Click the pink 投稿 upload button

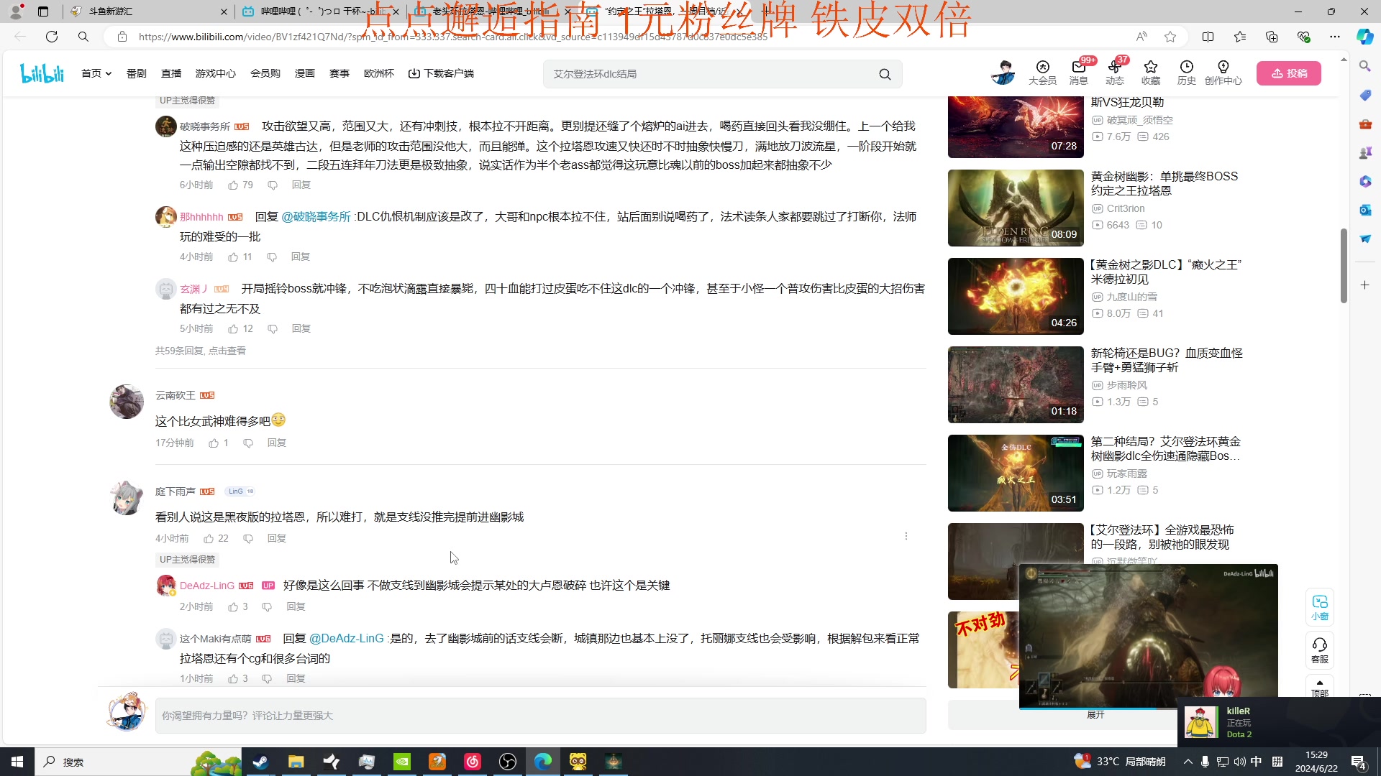click(x=1288, y=73)
